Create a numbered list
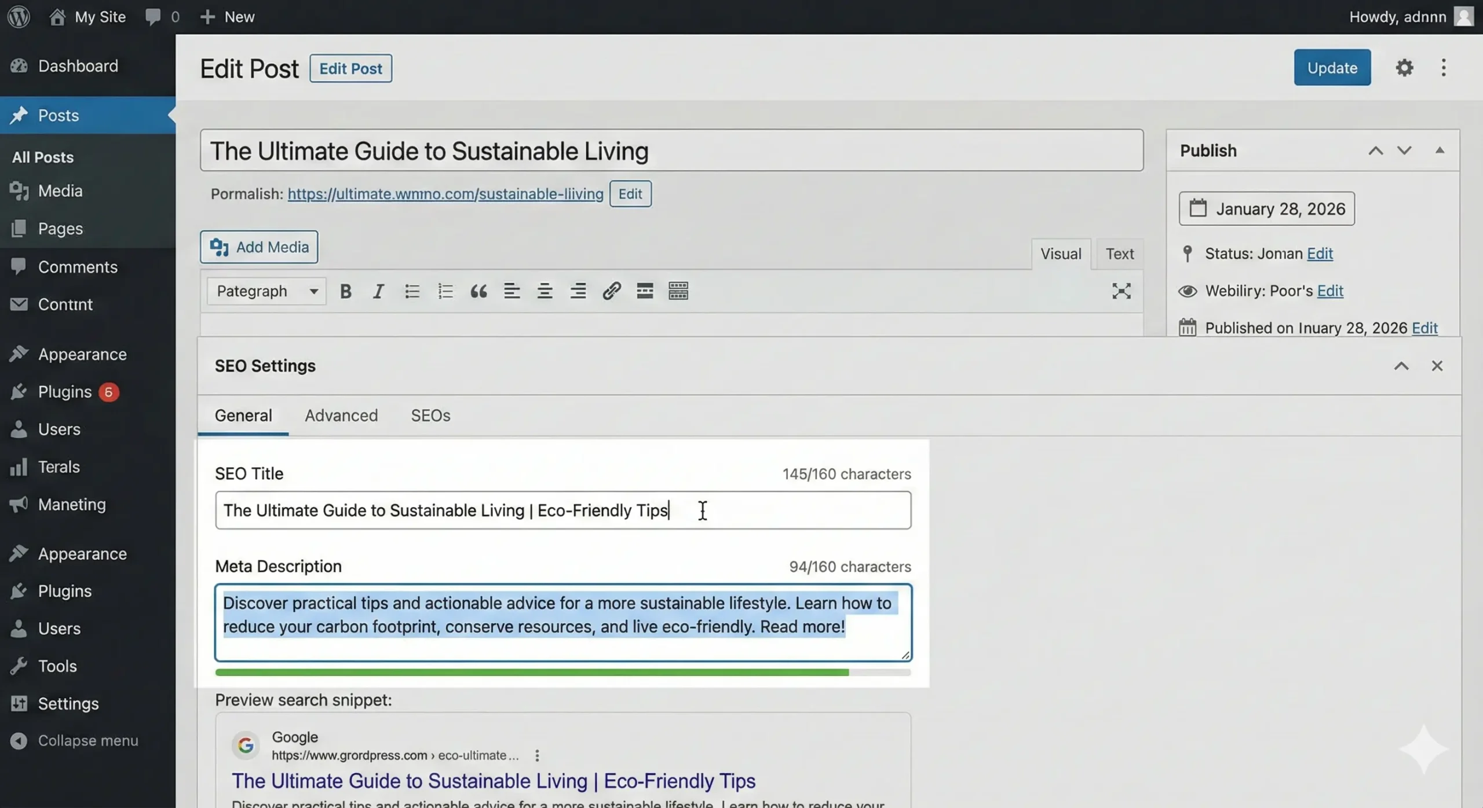The image size is (1483, 808). [x=445, y=291]
